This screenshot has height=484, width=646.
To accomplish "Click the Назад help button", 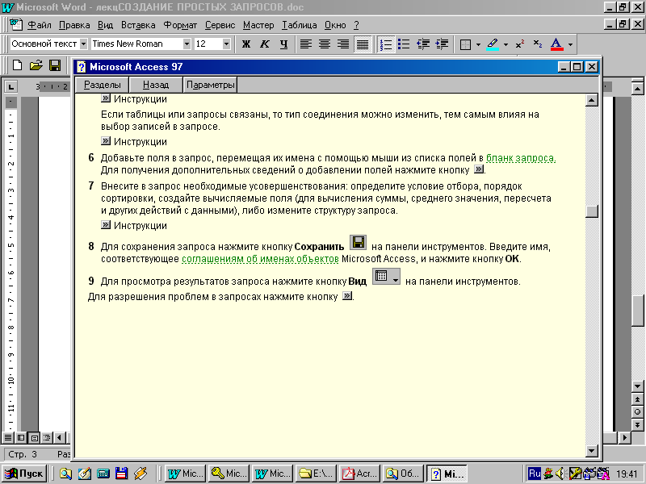I will 156,85.
